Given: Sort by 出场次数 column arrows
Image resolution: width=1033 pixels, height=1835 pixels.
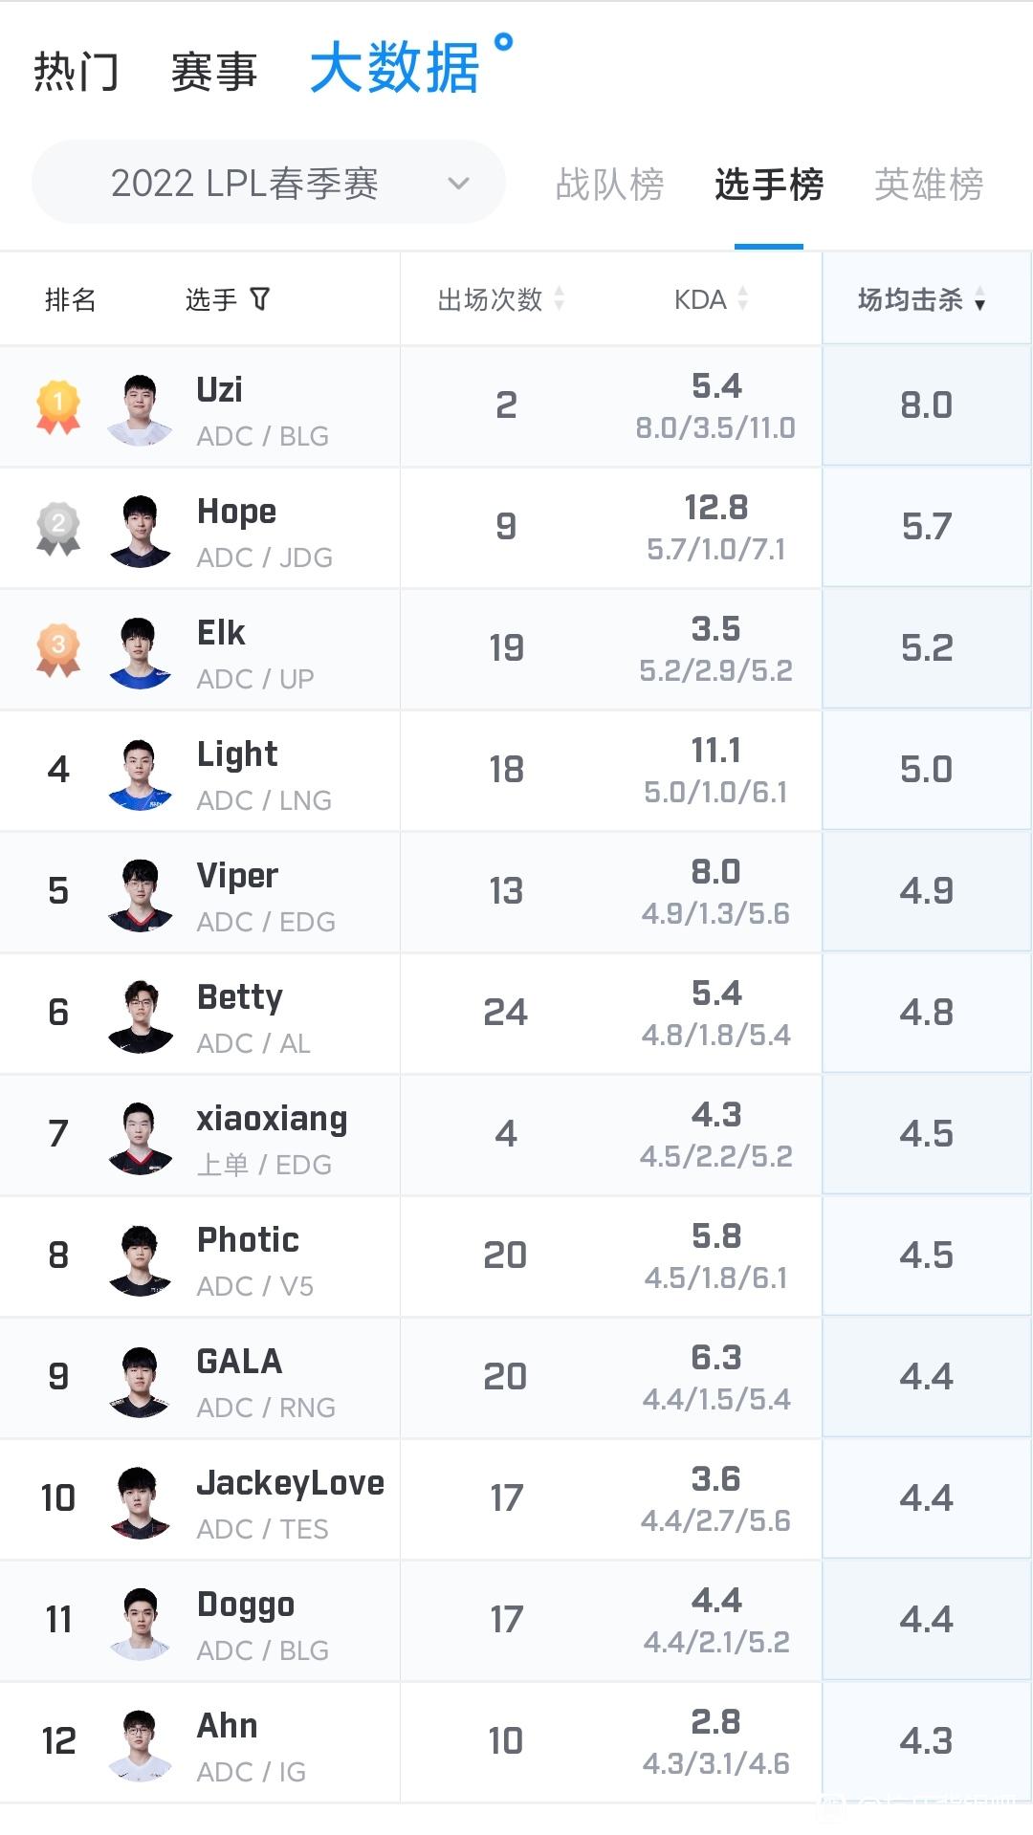Looking at the screenshot, I should (560, 299).
